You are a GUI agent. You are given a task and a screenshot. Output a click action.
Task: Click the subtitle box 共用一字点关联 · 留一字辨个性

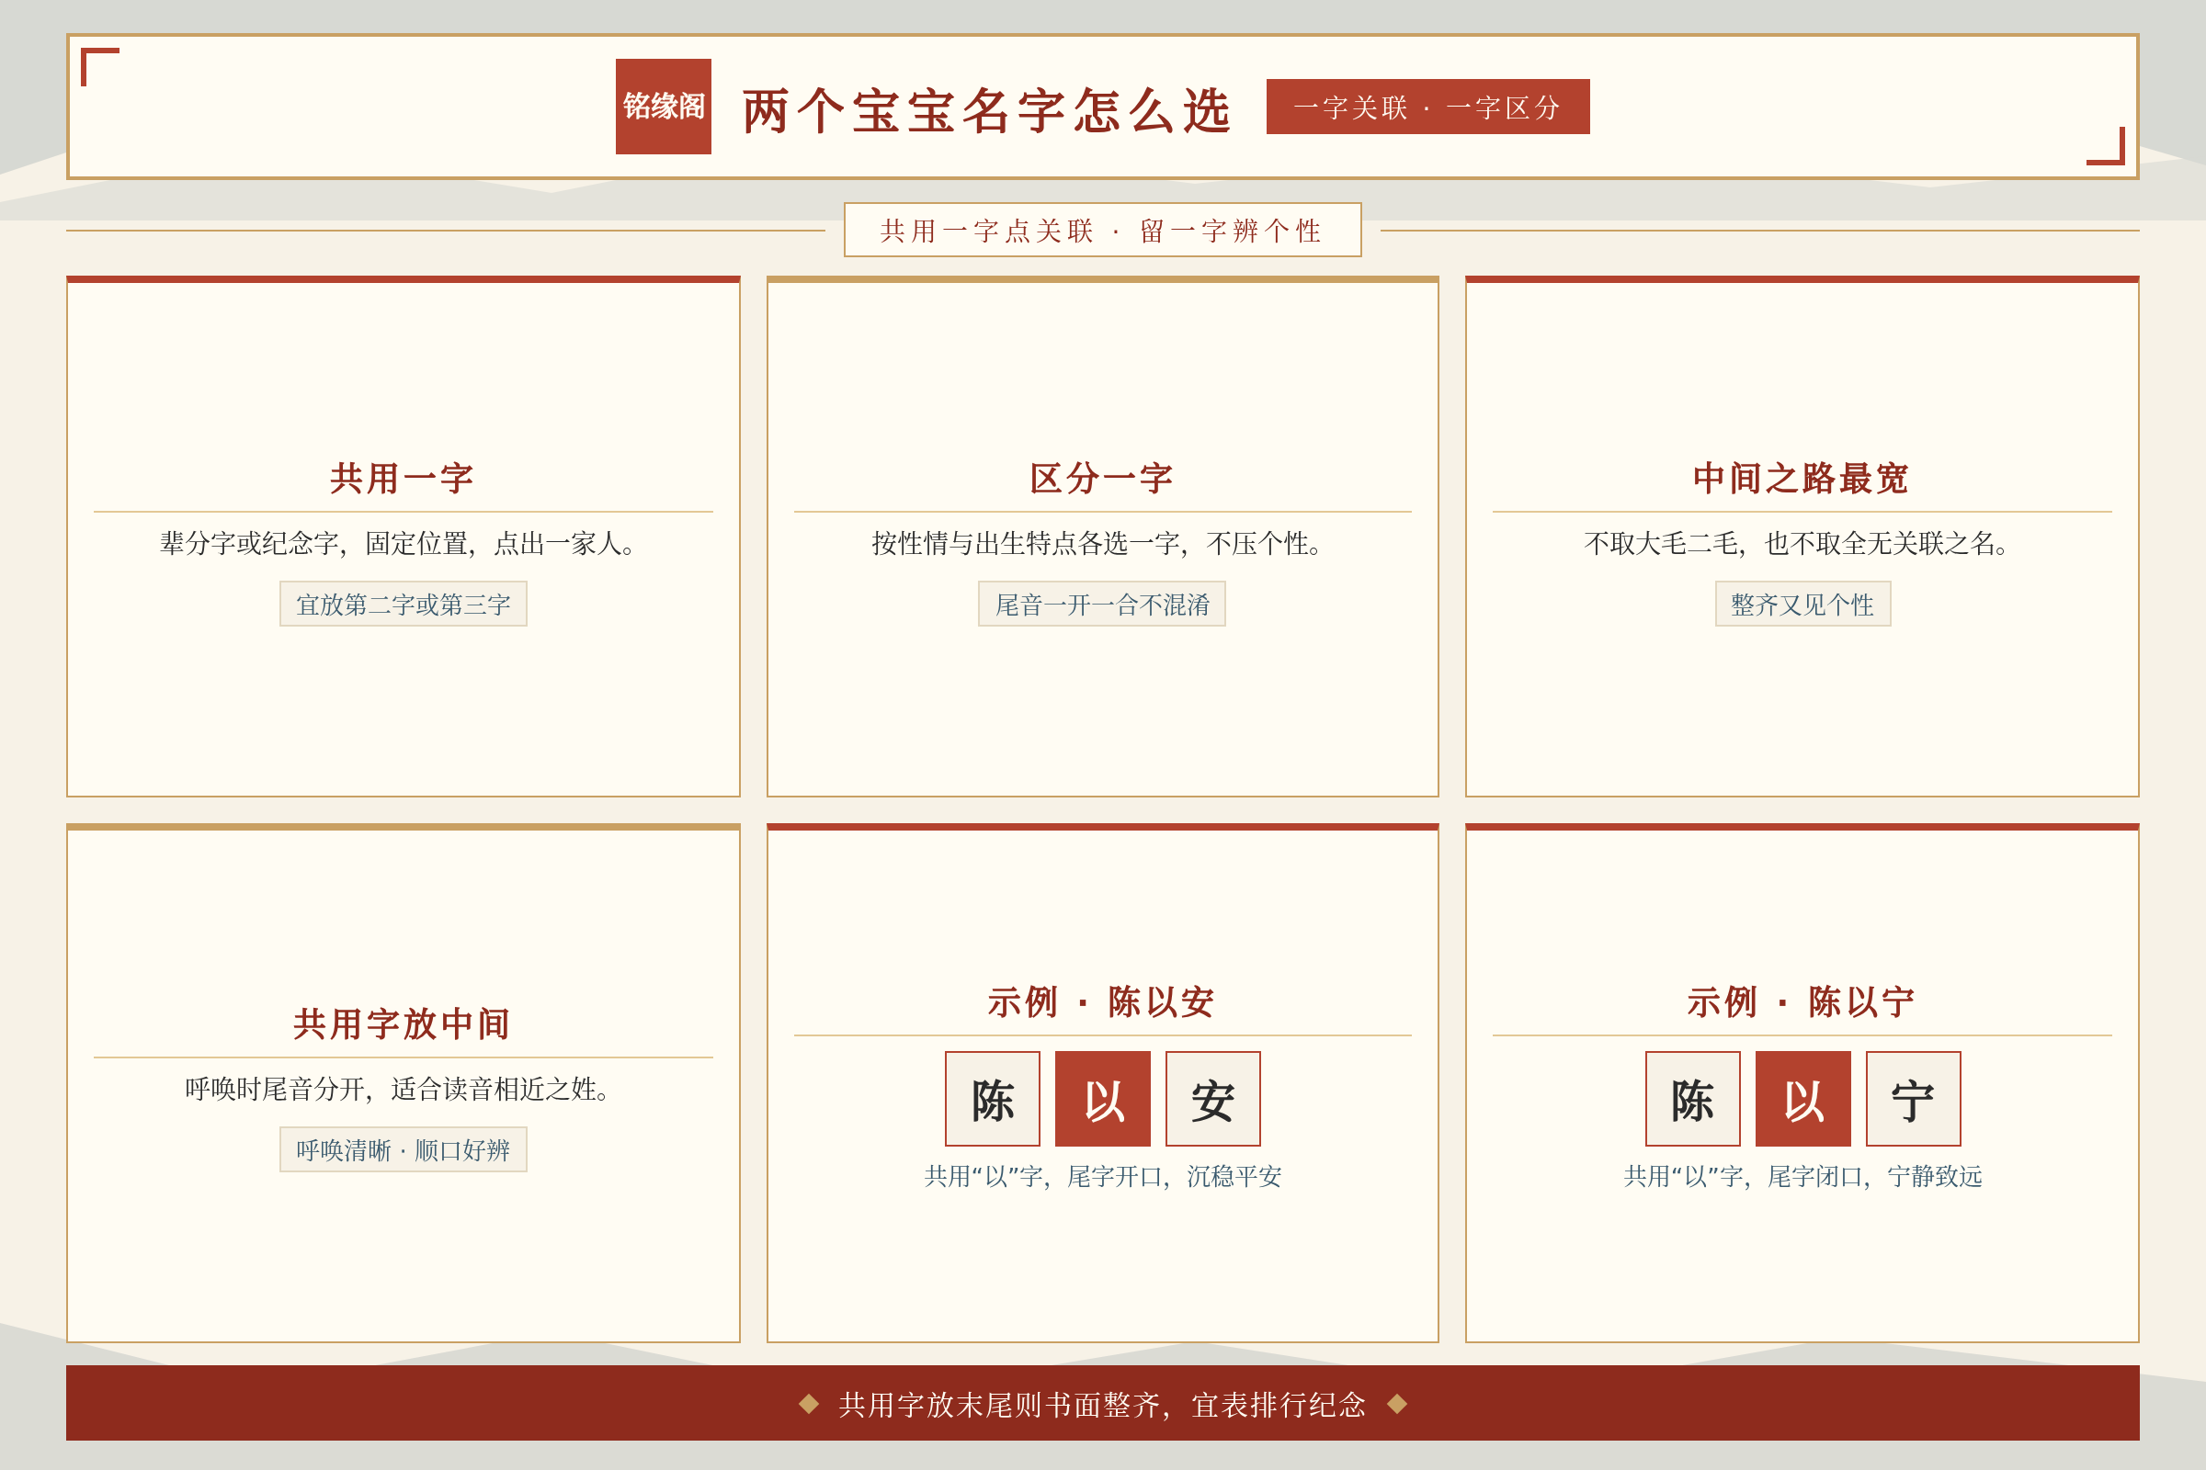pyautogui.click(x=1102, y=230)
